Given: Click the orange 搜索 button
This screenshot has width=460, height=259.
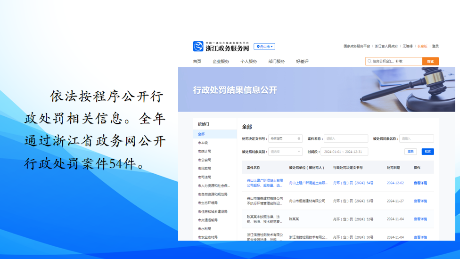Looking at the screenshot, I should (x=430, y=61).
